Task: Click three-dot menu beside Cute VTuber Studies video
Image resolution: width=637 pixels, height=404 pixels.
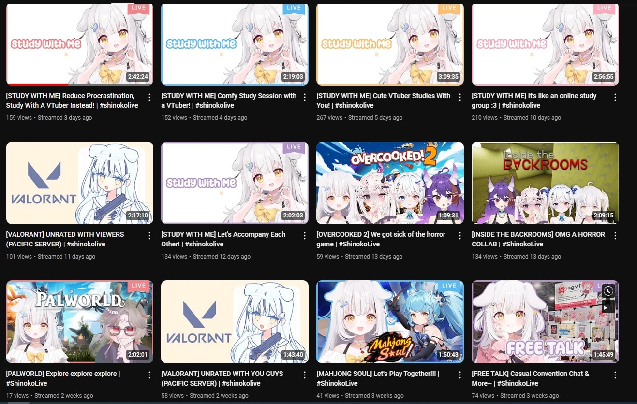Action: (x=460, y=97)
